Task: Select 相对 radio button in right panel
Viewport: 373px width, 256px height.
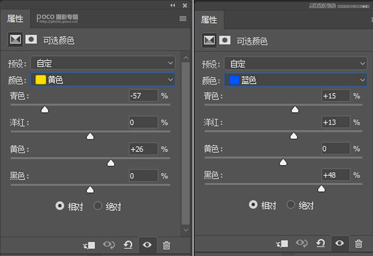Action: pyautogui.click(x=253, y=205)
